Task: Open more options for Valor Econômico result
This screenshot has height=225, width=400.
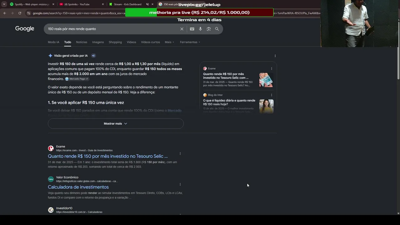Action: (x=180, y=184)
